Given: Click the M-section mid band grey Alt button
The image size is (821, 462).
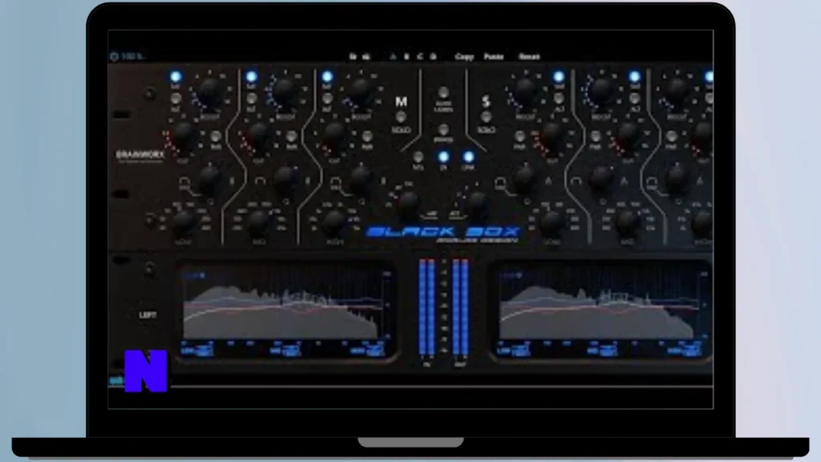Looking at the screenshot, I should coord(252,98).
